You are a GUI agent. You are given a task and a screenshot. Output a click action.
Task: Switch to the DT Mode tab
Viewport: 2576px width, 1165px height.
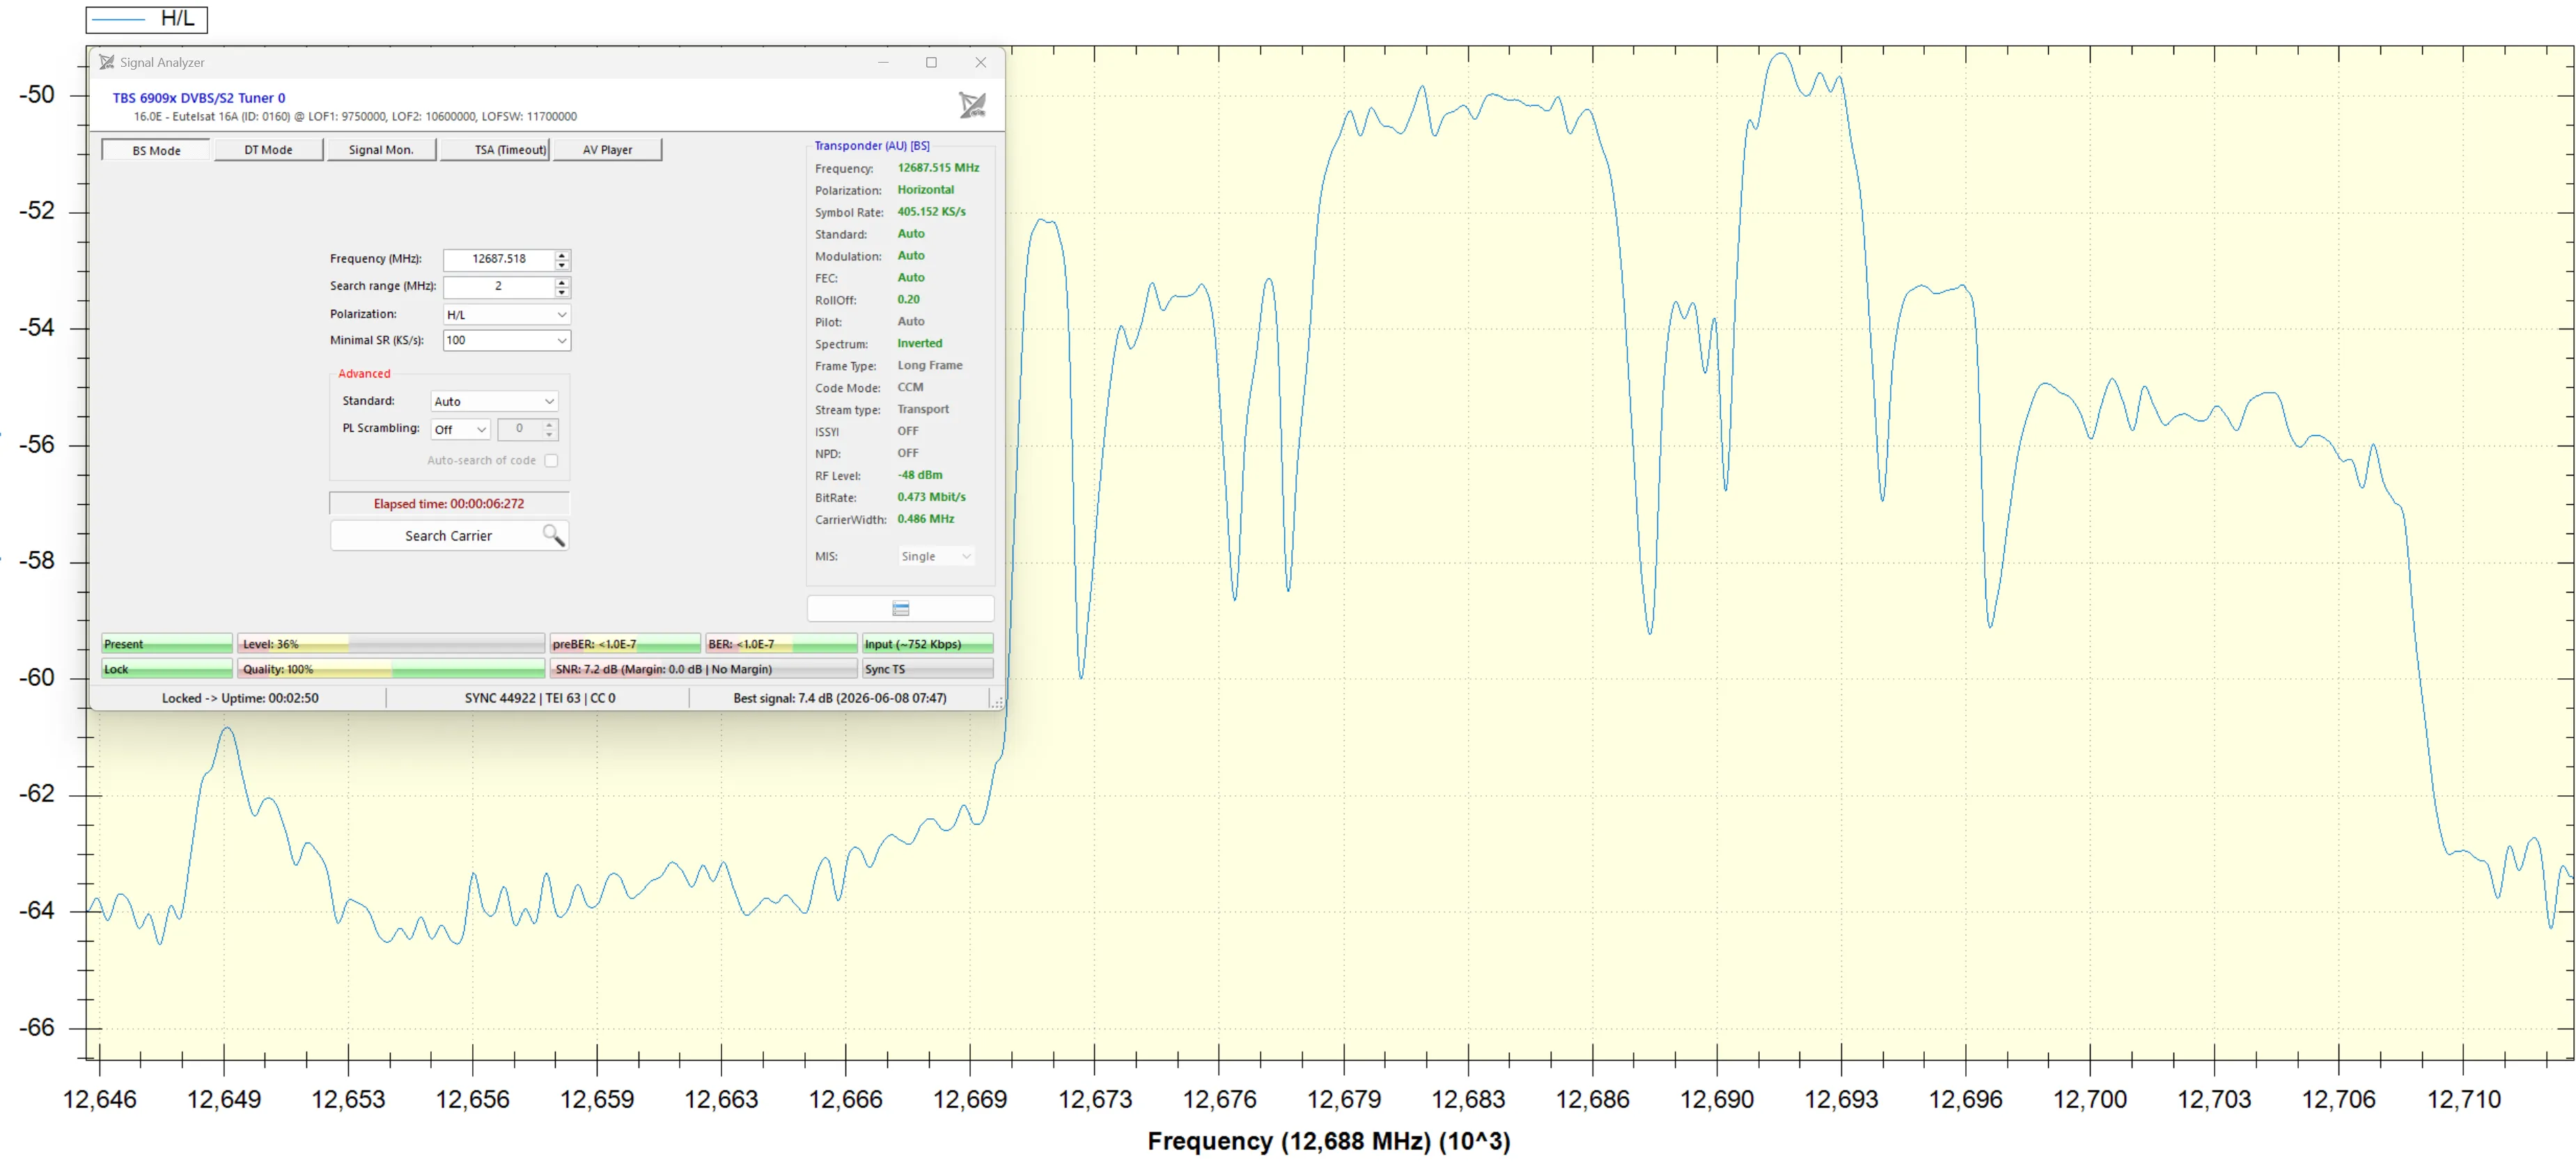point(269,150)
